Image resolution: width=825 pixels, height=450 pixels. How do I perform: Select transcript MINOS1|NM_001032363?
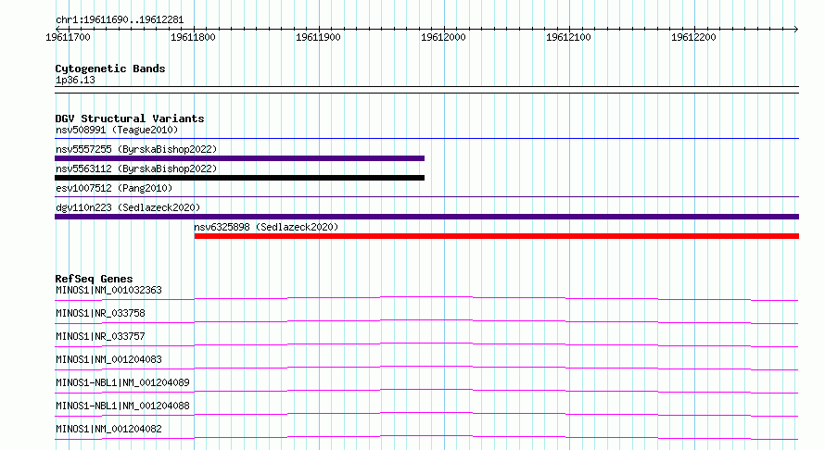(x=108, y=290)
